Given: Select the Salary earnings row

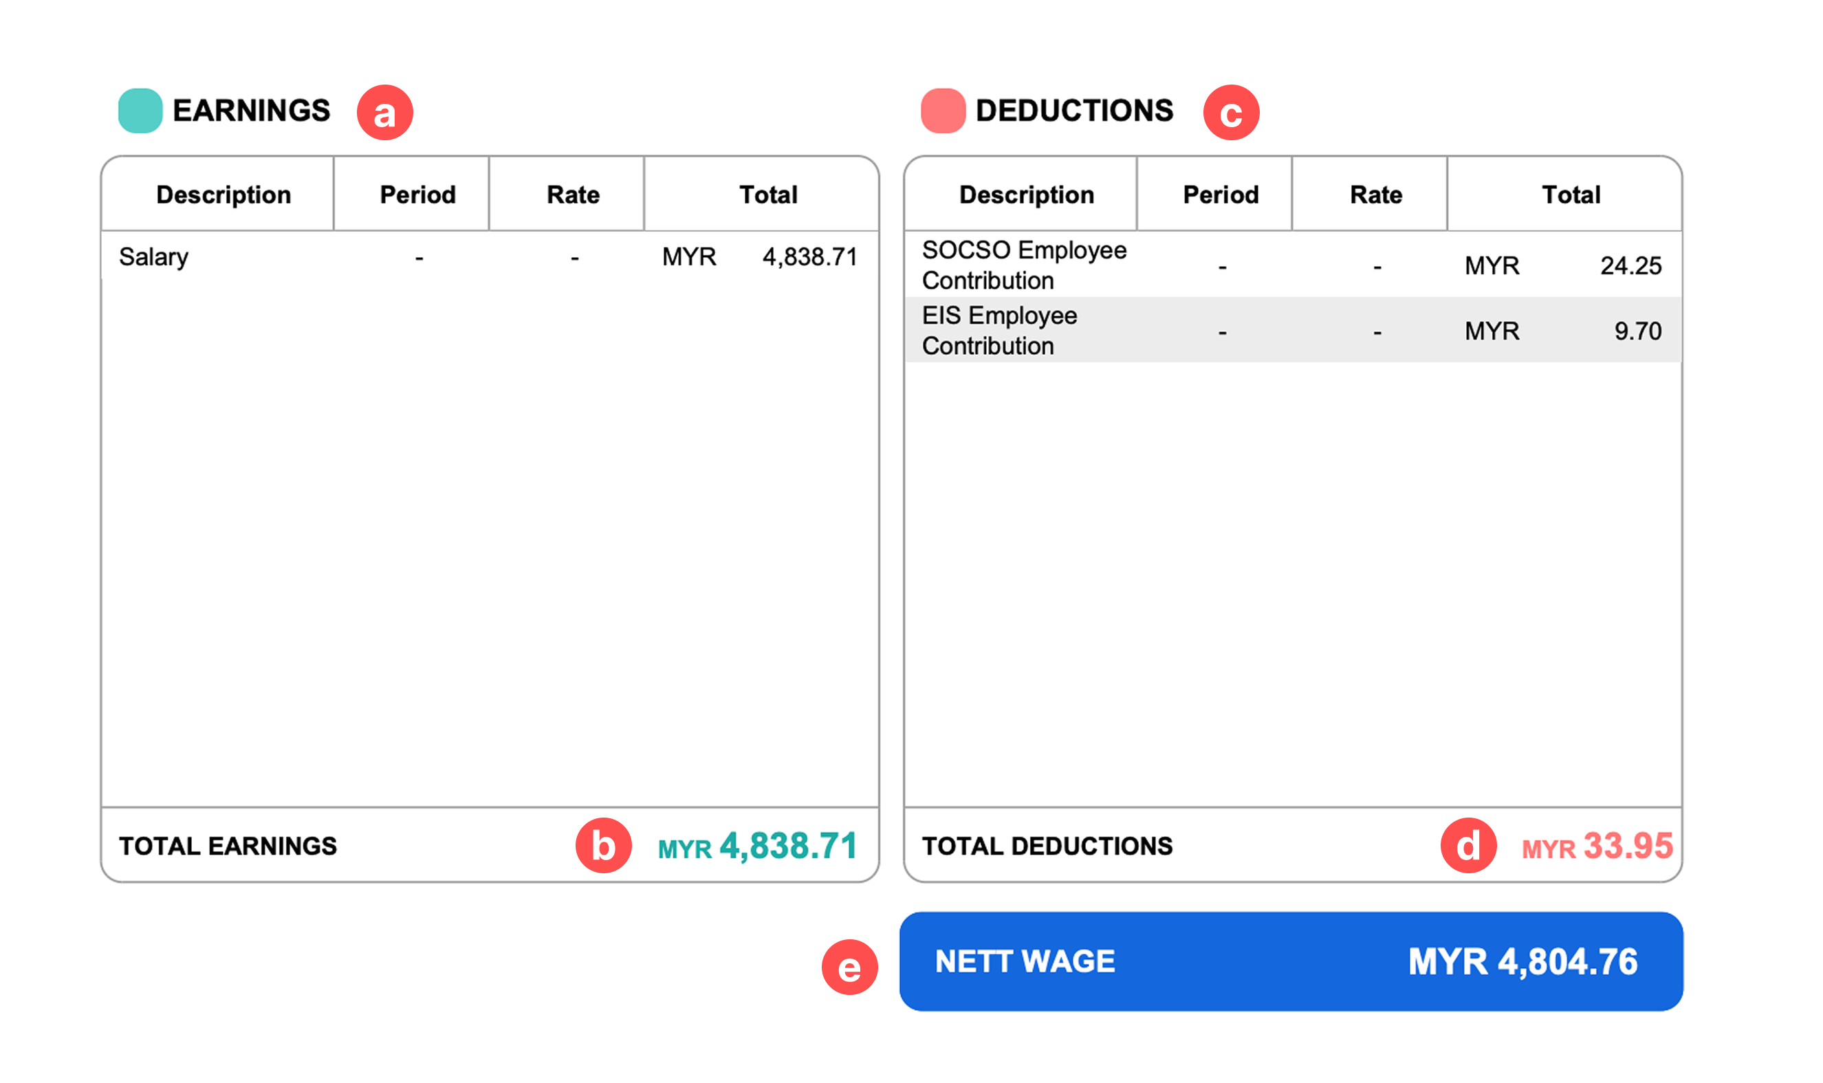Looking at the screenshot, I should coord(489,257).
